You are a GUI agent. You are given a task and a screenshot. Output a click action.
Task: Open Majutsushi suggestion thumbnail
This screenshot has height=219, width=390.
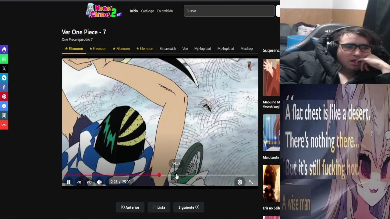[271, 133]
